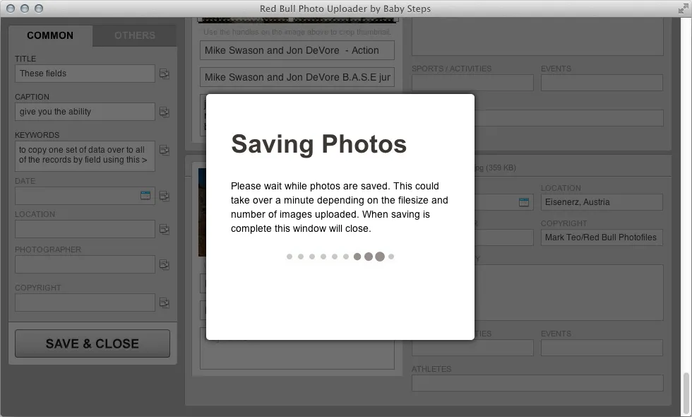Screen dimensions: 692x417
Task: Edit the Keywords text area
Action: tap(85, 155)
